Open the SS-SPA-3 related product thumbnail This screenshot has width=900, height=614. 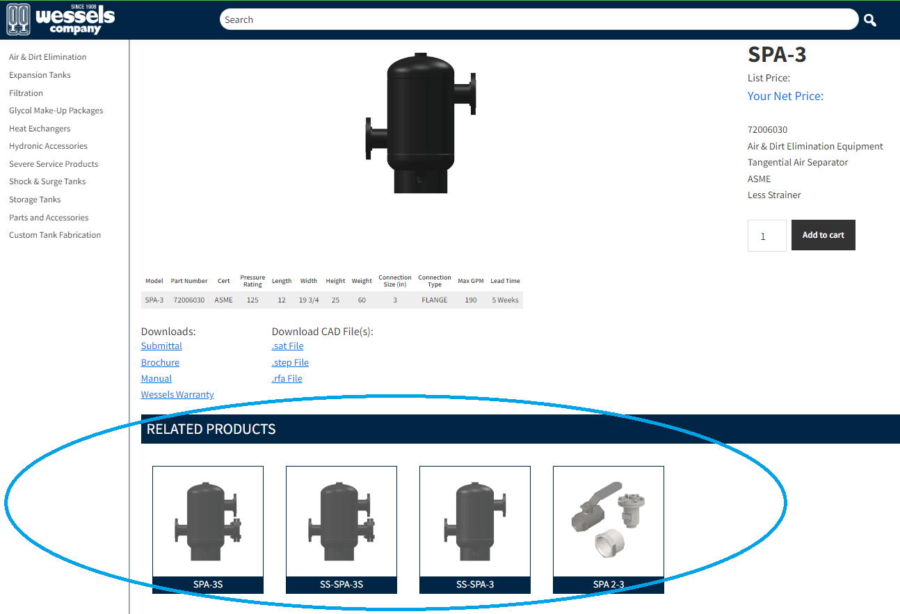[475, 522]
